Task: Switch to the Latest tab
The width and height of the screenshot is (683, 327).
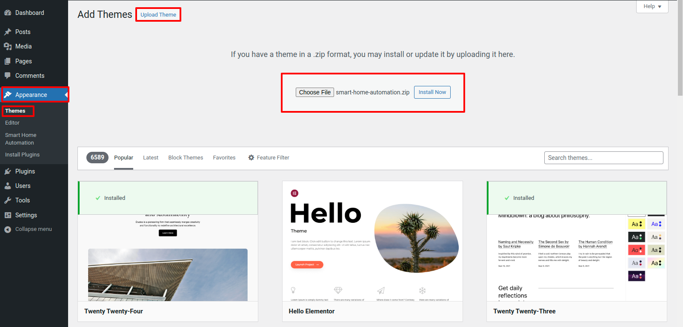Action: tap(151, 158)
